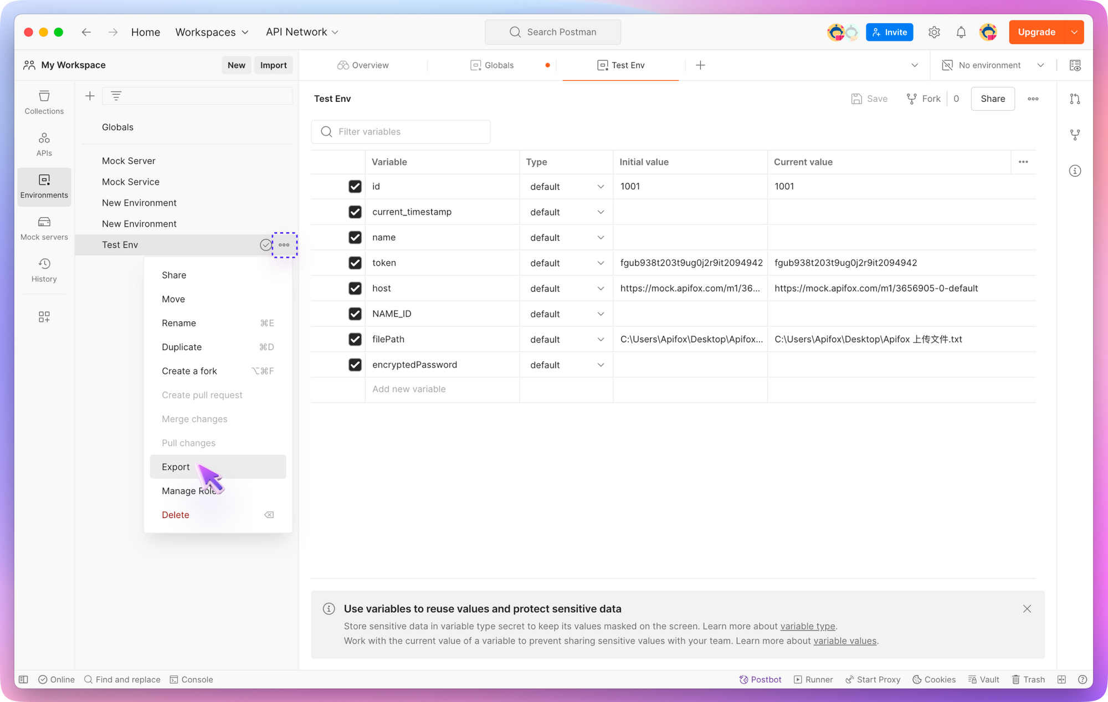Screen dimensions: 1108x702
Task: Uncheck the current_timestamp variable checkbox
Action: tap(355, 212)
